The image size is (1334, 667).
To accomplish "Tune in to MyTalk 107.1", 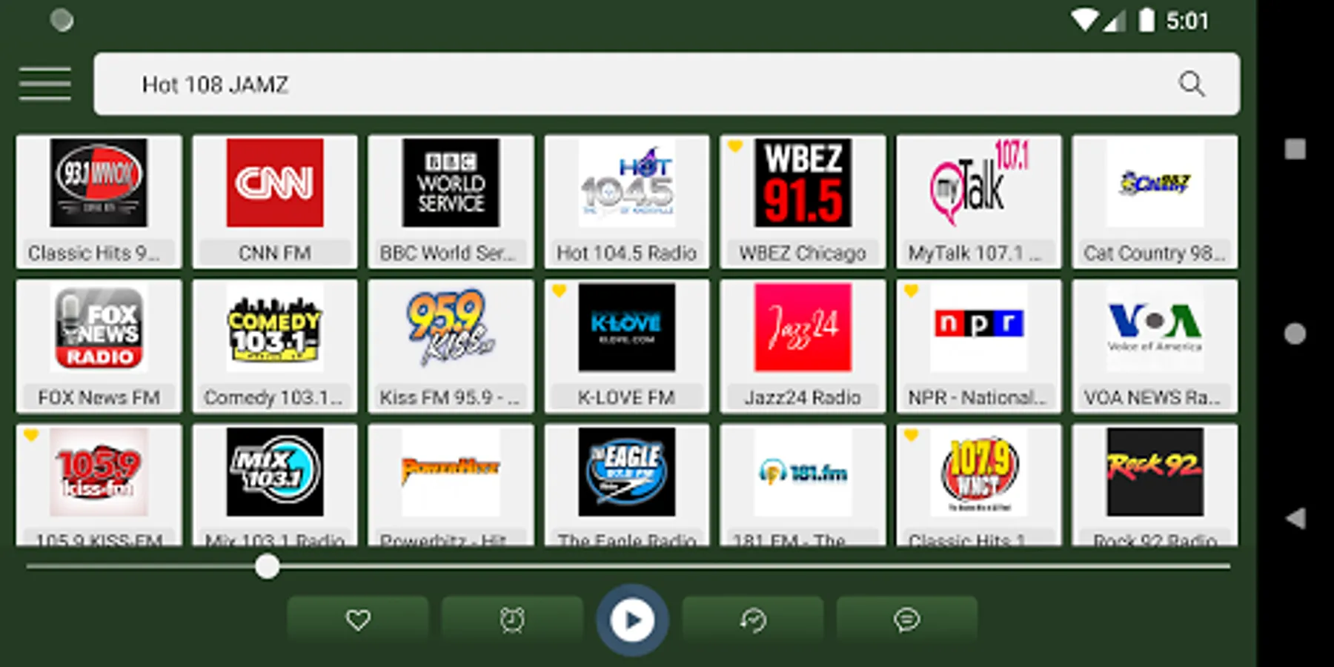I will click(x=979, y=201).
